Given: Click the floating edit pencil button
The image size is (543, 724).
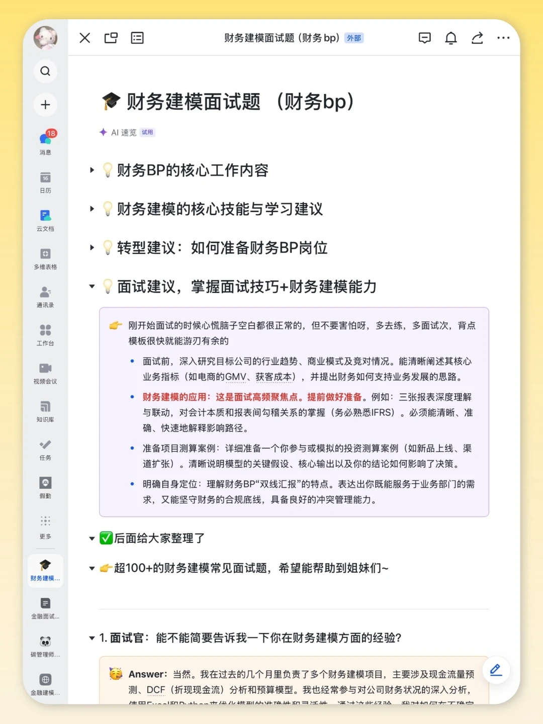Looking at the screenshot, I should point(496,670).
